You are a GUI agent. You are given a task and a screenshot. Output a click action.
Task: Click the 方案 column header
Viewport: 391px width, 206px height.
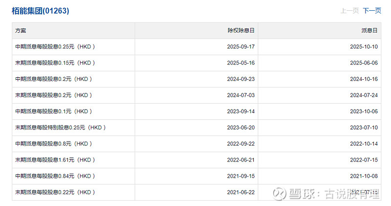[x=21, y=30]
